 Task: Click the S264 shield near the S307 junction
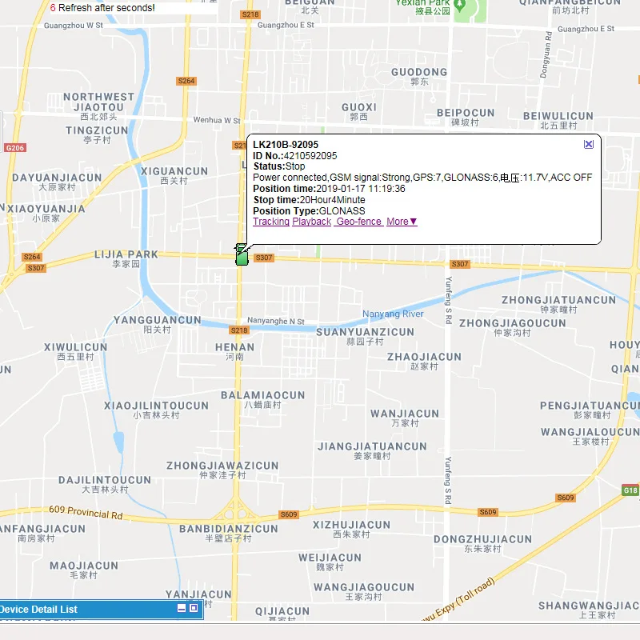pyautogui.click(x=32, y=257)
